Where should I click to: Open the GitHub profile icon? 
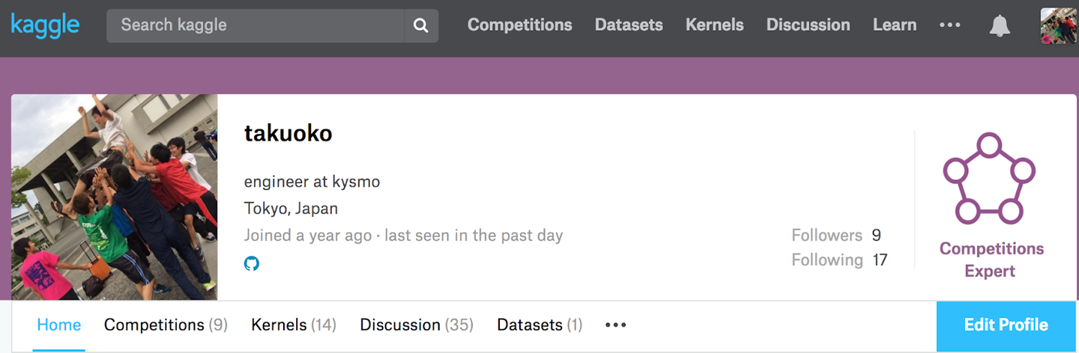(x=252, y=263)
